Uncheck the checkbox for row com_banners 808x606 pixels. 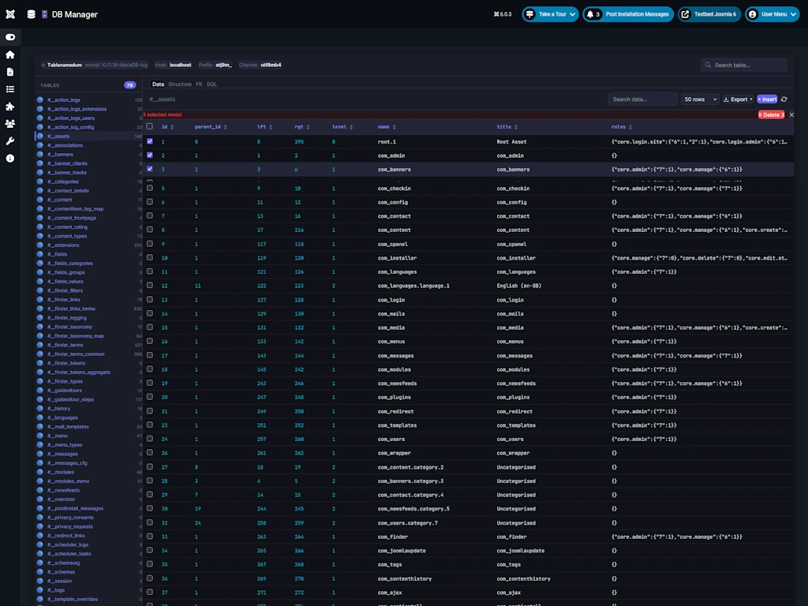(149, 169)
